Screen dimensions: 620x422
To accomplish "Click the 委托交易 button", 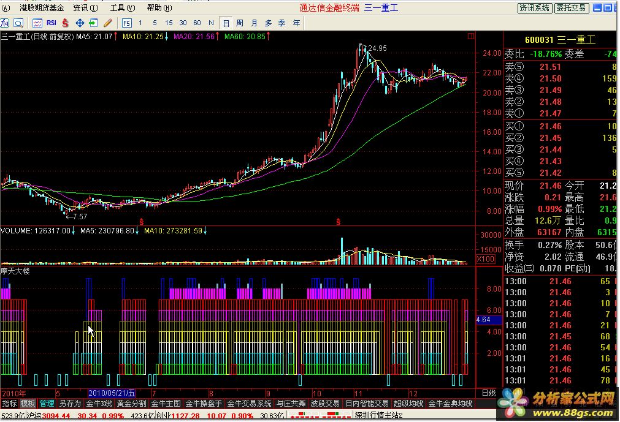I will (x=572, y=8).
